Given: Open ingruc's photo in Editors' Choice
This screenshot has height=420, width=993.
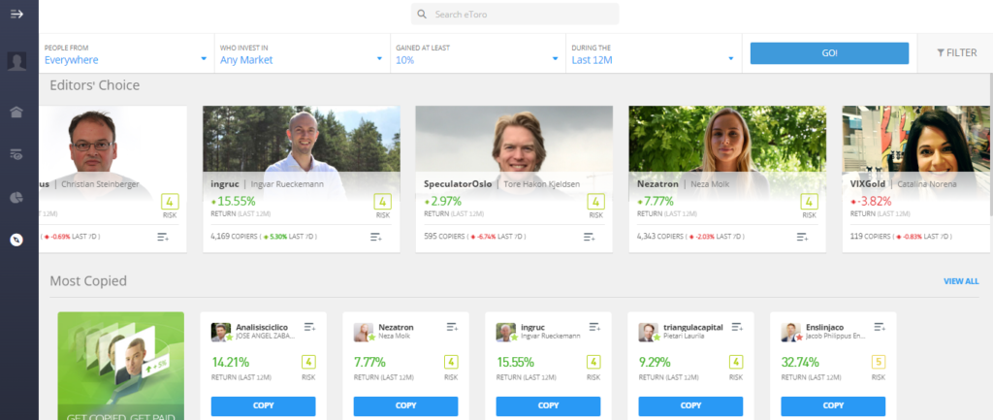Looking at the screenshot, I should (302, 140).
